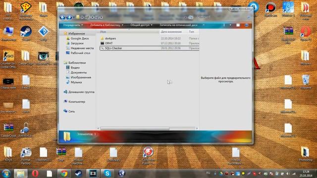Click scrollbar right arrow in file list
This screenshot has height=178, width=317.
[x=197, y=129]
